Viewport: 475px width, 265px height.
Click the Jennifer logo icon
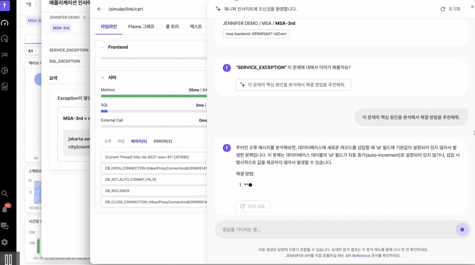pyautogui.click(x=5, y=6)
